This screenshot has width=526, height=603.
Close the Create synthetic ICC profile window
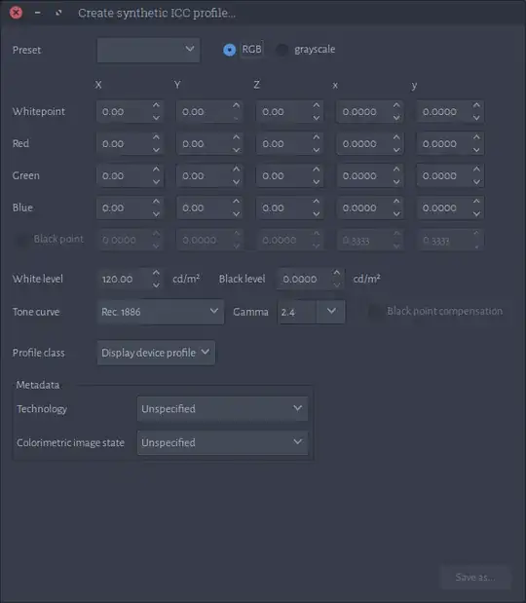17,13
